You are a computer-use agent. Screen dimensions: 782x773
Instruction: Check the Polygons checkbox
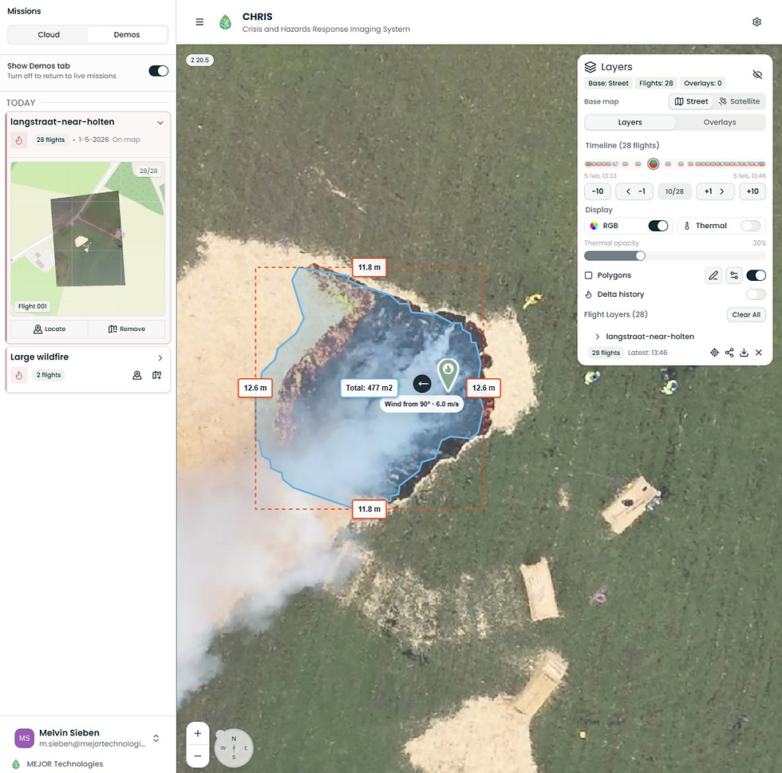pyautogui.click(x=589, y=275)
